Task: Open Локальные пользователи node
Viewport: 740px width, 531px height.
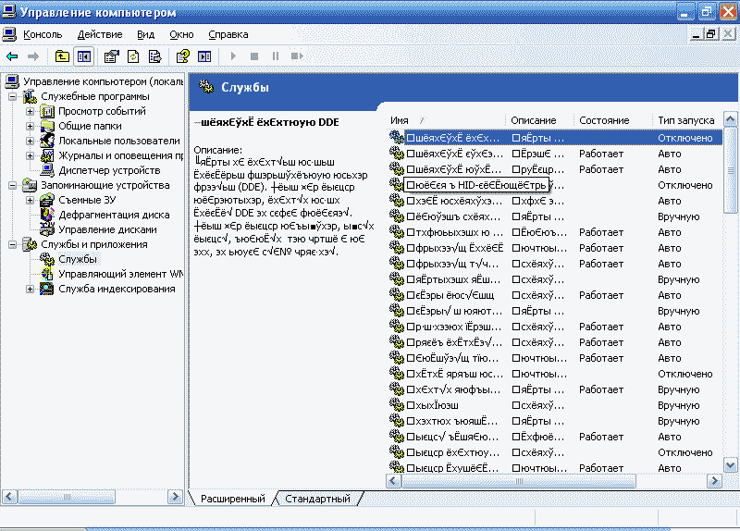Action: coord(119,141)
